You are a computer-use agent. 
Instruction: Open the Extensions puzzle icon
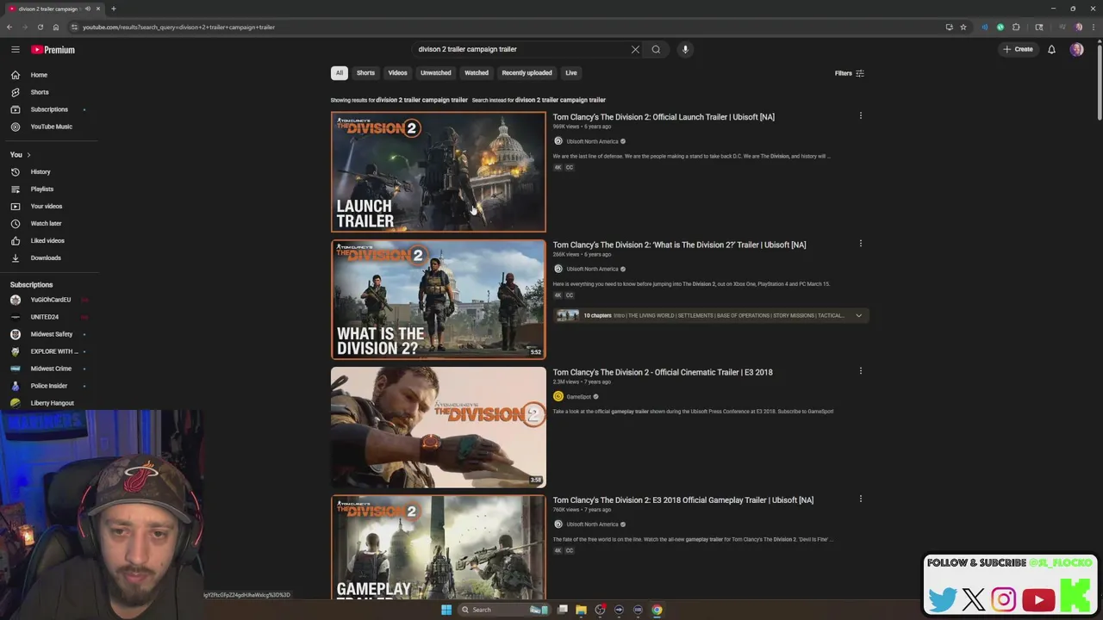pos(1016,27)
